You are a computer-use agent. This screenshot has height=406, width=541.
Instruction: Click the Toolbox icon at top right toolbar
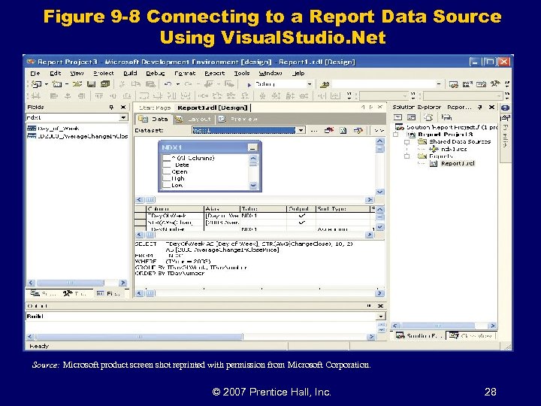point(495,84)
